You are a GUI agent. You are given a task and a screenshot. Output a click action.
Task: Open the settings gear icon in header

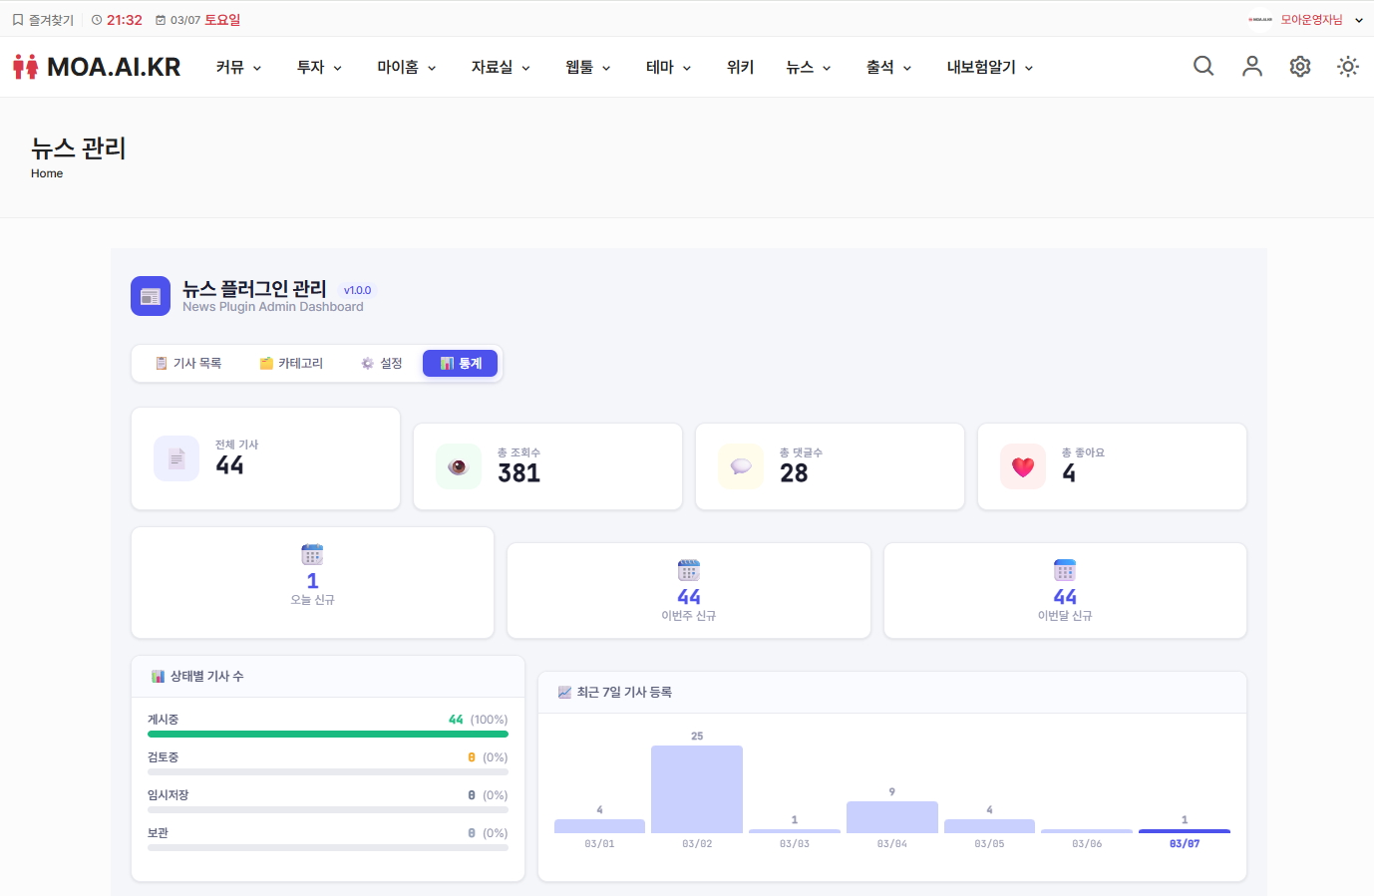[x=1300, y=66]
